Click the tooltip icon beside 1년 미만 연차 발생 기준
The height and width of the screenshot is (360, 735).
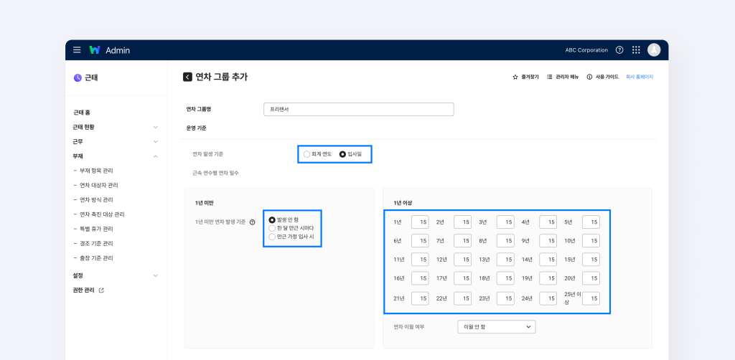point(252,222)
